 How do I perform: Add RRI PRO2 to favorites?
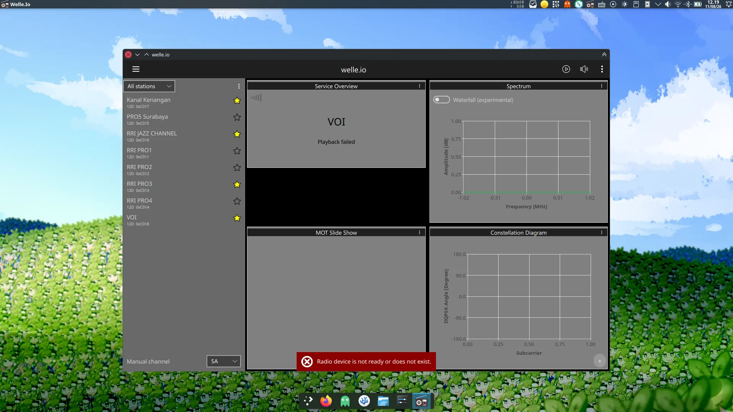(237, 168)
